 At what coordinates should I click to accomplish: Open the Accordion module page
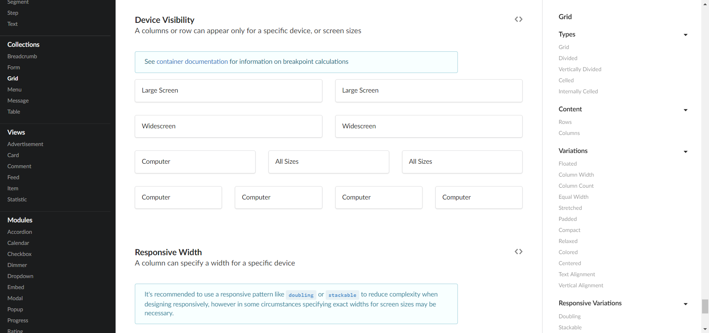coord(20,232)
